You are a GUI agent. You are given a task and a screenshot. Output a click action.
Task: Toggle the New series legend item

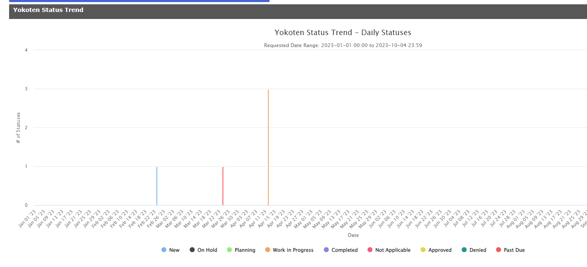(x=174, y=250)
